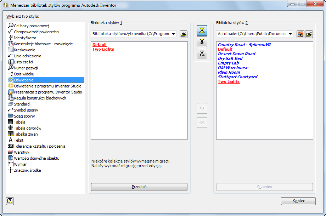The width and height of the screenshot is (326, 216).
Task: Copy style right with >> button
Action: point(202,108)
